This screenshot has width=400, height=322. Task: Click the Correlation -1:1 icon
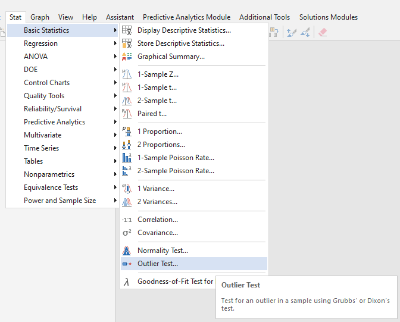click(x=127, y=220)
